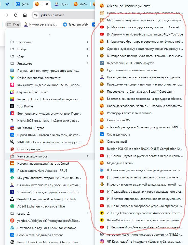Open Редактор Fotor bookmark
Screen dimensions: 188x245
48,99
